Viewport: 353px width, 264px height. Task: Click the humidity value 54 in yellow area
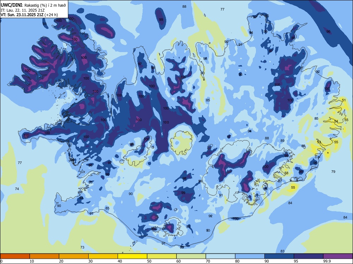[336, 121]
